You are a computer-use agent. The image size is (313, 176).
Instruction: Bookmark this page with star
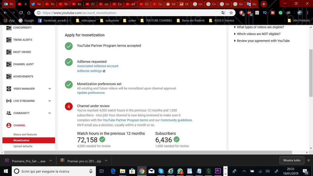[x=231, y=13]
